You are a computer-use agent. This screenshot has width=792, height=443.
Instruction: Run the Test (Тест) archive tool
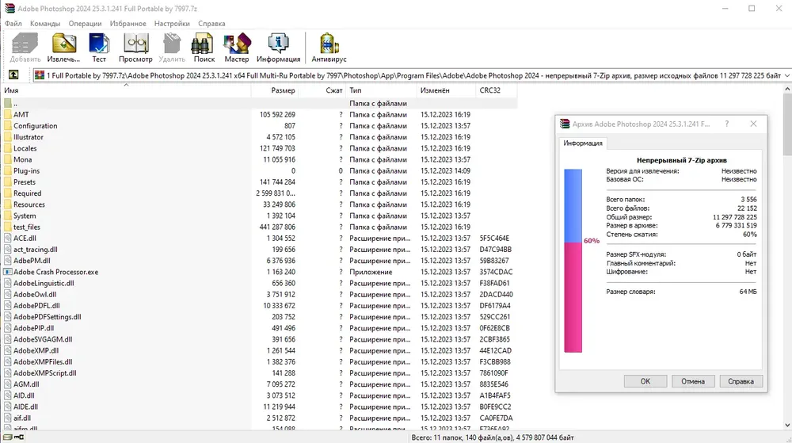(99, 48)
